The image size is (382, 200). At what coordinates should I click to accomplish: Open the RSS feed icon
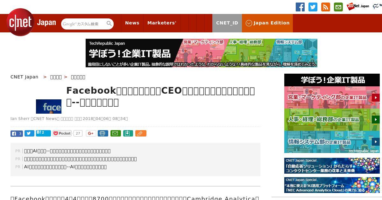click(326, 7)
